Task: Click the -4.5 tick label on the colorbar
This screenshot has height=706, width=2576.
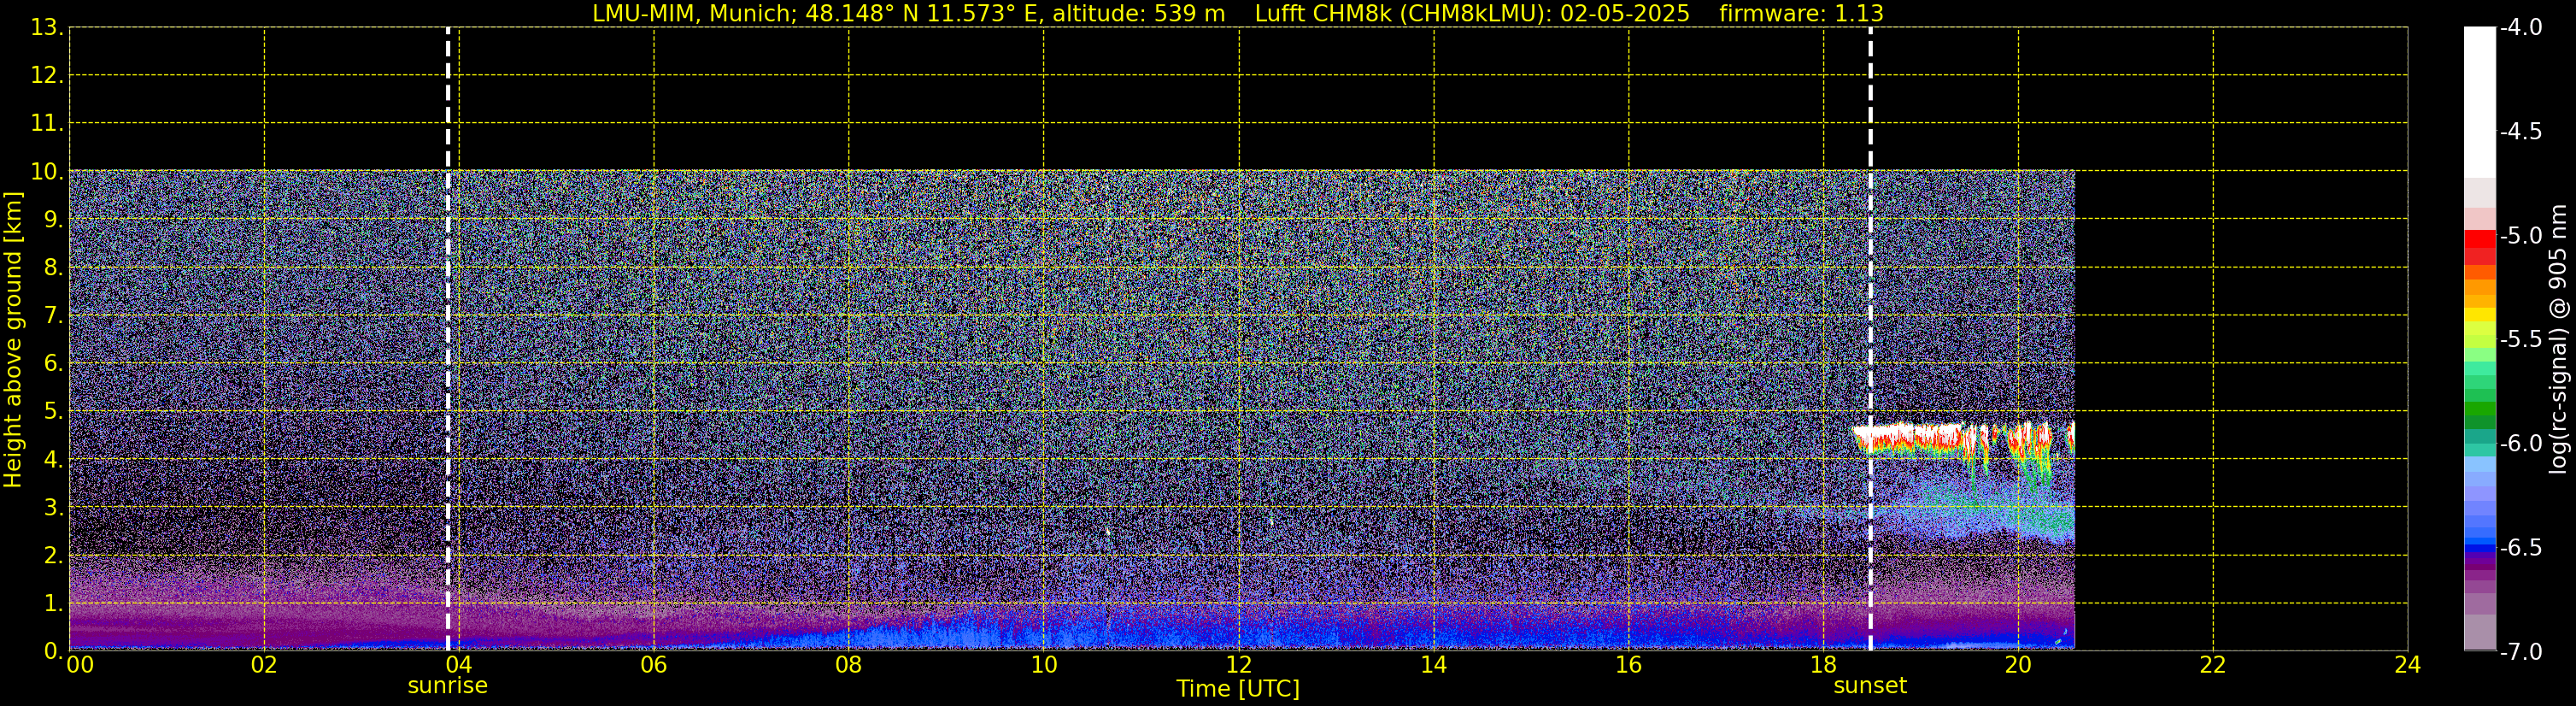Action: 2520,131
